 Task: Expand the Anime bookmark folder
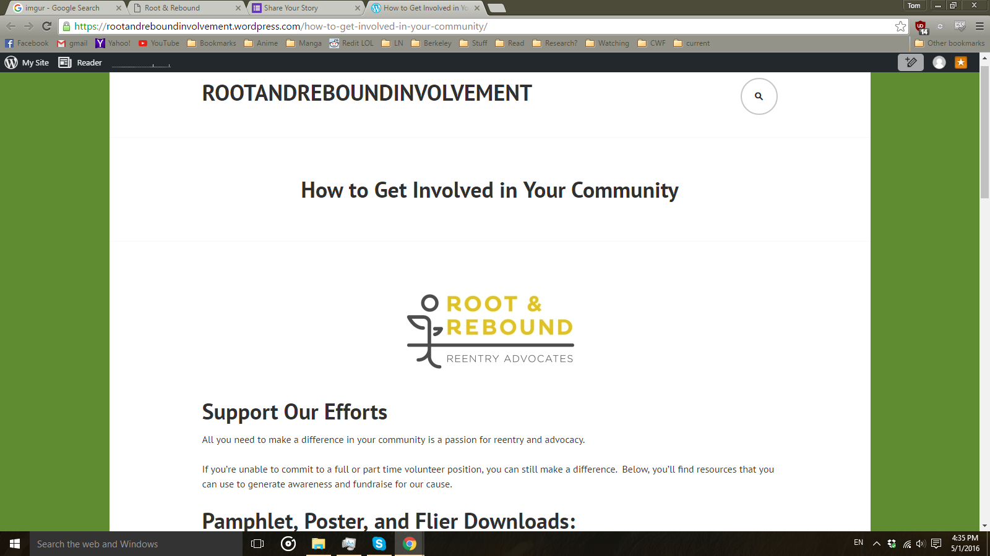[261, 43]
